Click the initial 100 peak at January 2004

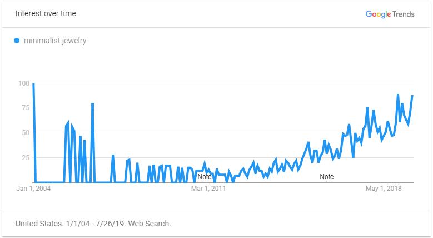coord(33,83)
